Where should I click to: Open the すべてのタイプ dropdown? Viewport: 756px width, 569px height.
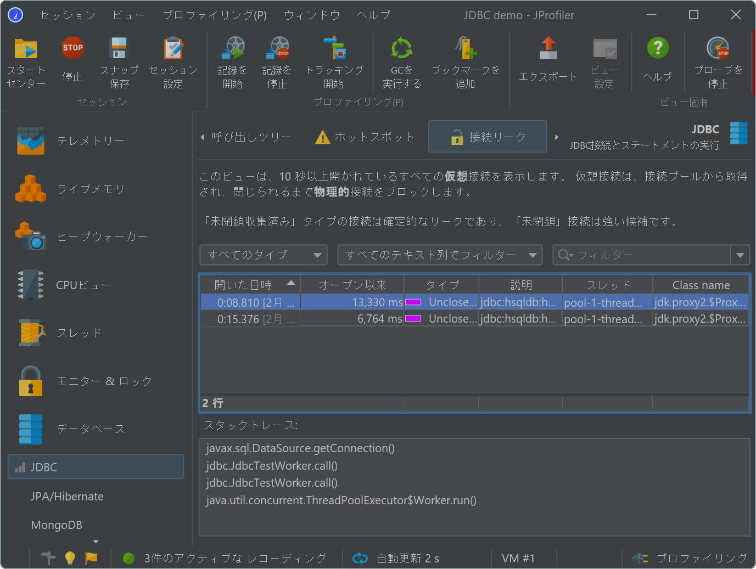[x=264, y=255]
